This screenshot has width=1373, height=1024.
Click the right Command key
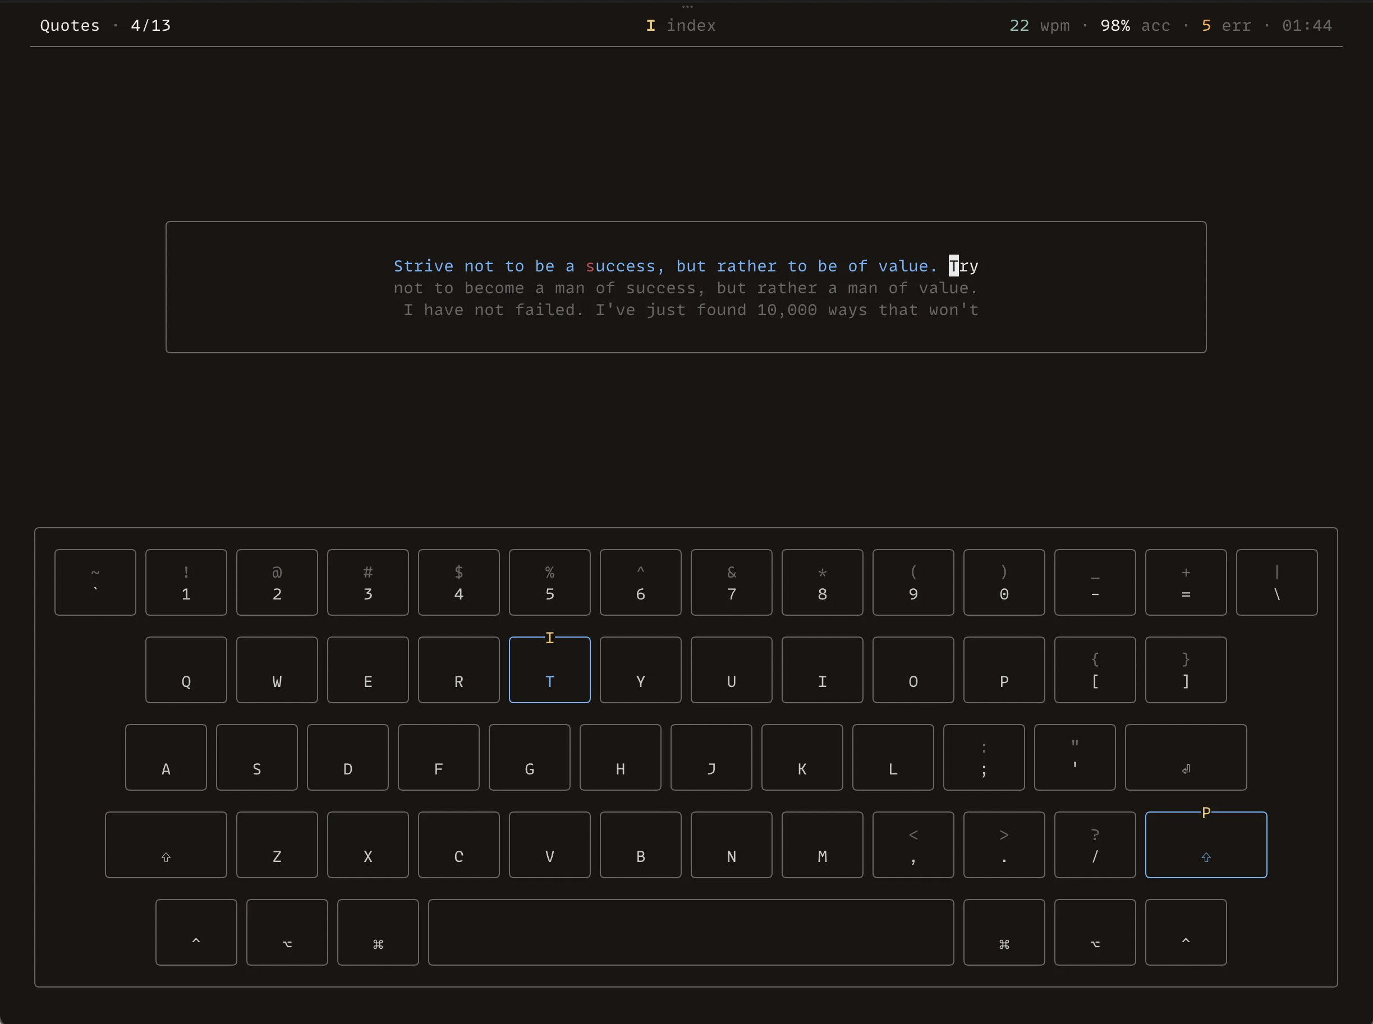1004,931
